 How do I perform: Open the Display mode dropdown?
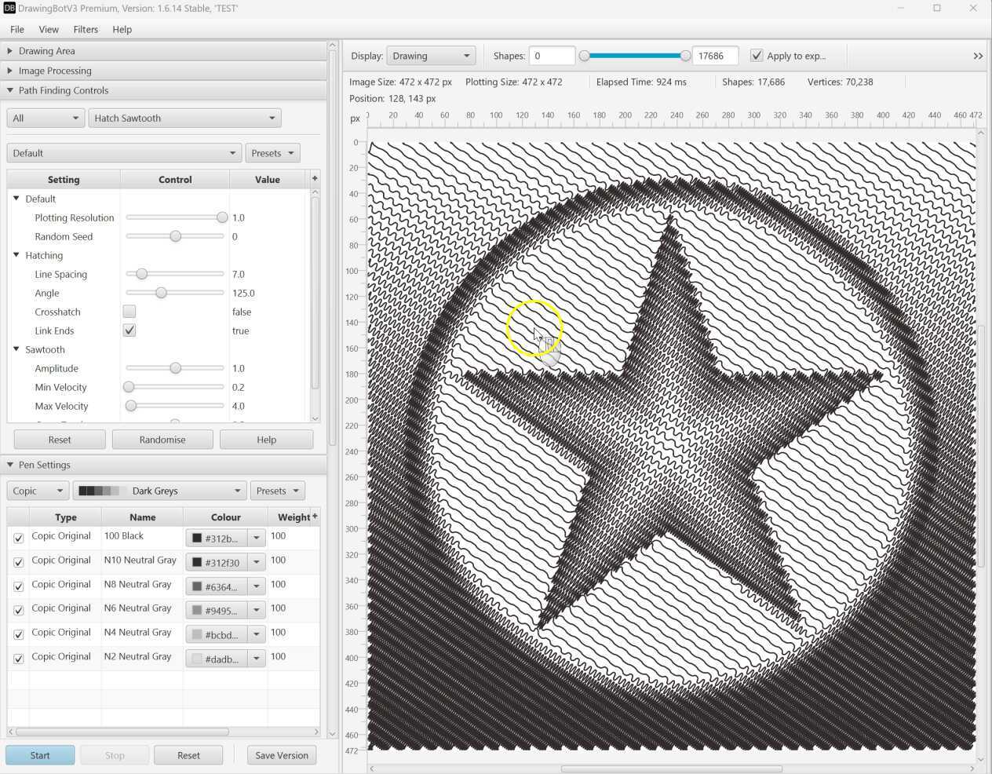(x=431, y=56)
